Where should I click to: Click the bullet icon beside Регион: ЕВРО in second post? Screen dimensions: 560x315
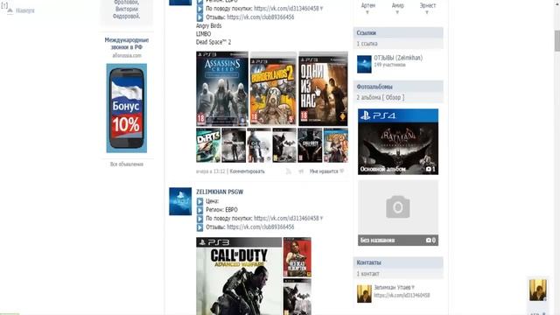(x=200, y=210)
